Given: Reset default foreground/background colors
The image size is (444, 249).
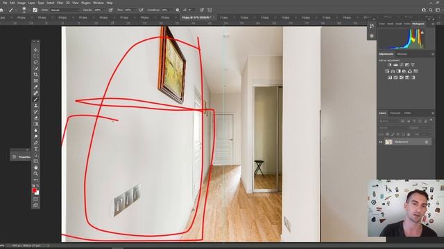Looking at the screenshot, I should [33, 185].
